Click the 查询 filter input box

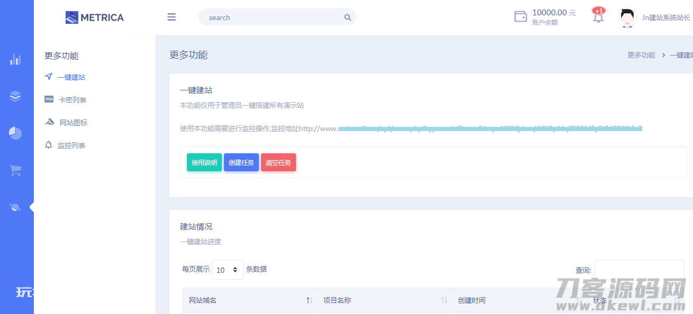point(639,270)
